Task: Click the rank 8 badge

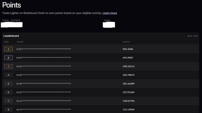Action: [8, 109]
